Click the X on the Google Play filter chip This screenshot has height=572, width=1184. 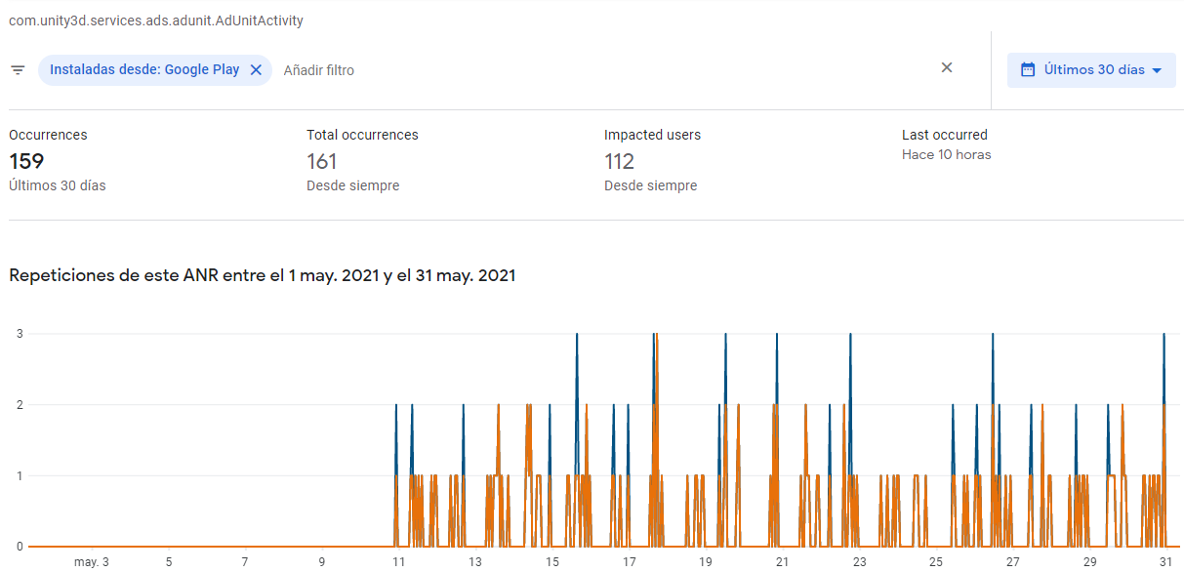(256, 69)
